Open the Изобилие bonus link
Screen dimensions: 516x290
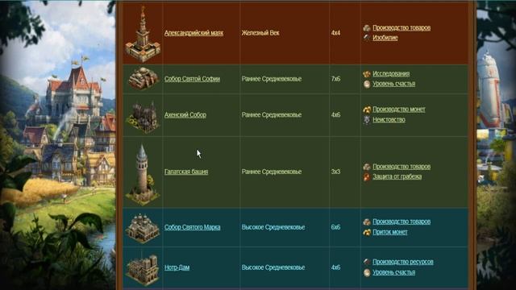385,38
